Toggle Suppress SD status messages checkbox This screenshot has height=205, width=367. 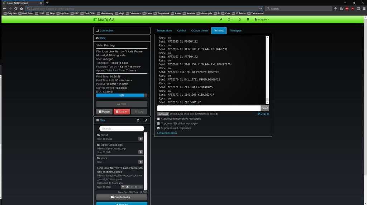[x=158, y=124]
